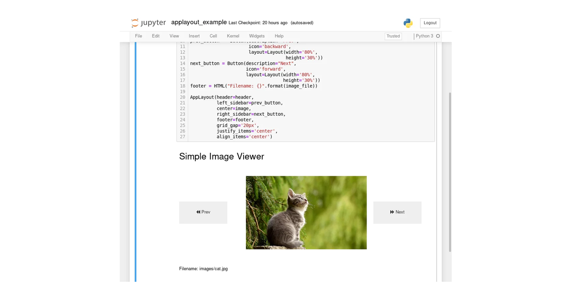Open the Help menu
This screenshot has width=572, height=300.
click(x=279, y=36)
